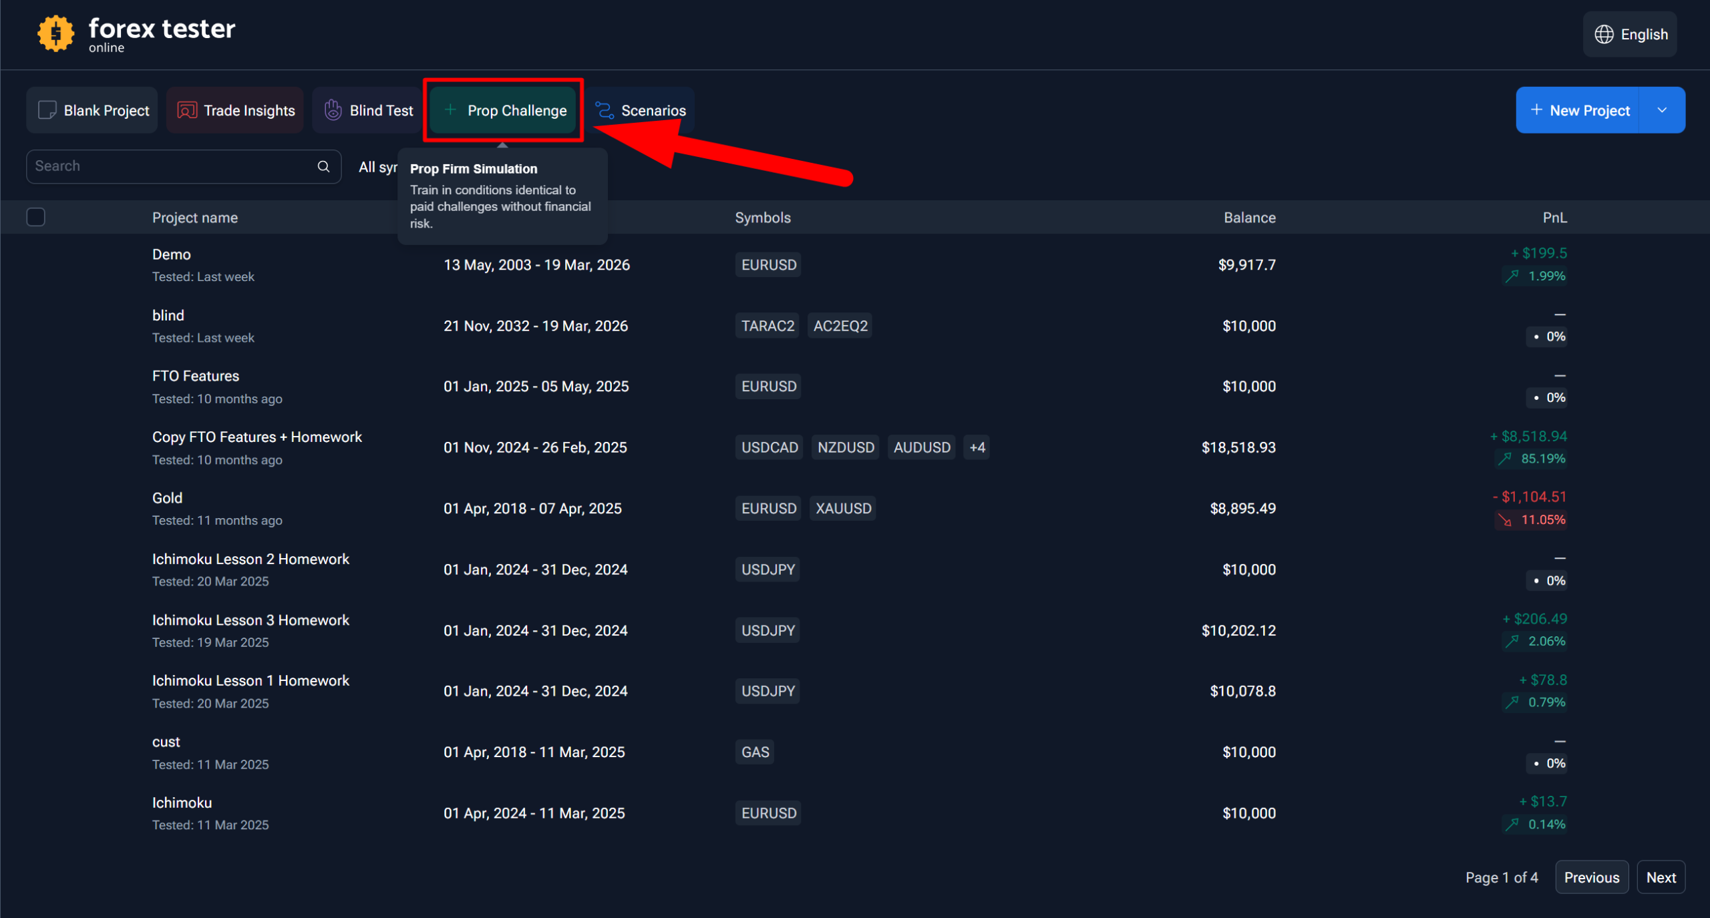
Task: Focus the project Search field
Action: [184, 166]
